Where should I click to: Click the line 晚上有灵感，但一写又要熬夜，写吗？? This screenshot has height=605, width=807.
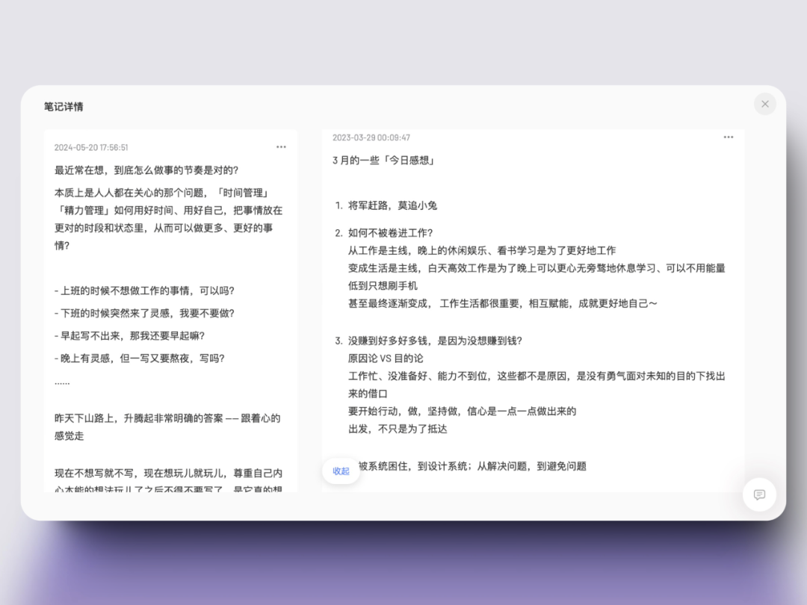pos(140,359)
